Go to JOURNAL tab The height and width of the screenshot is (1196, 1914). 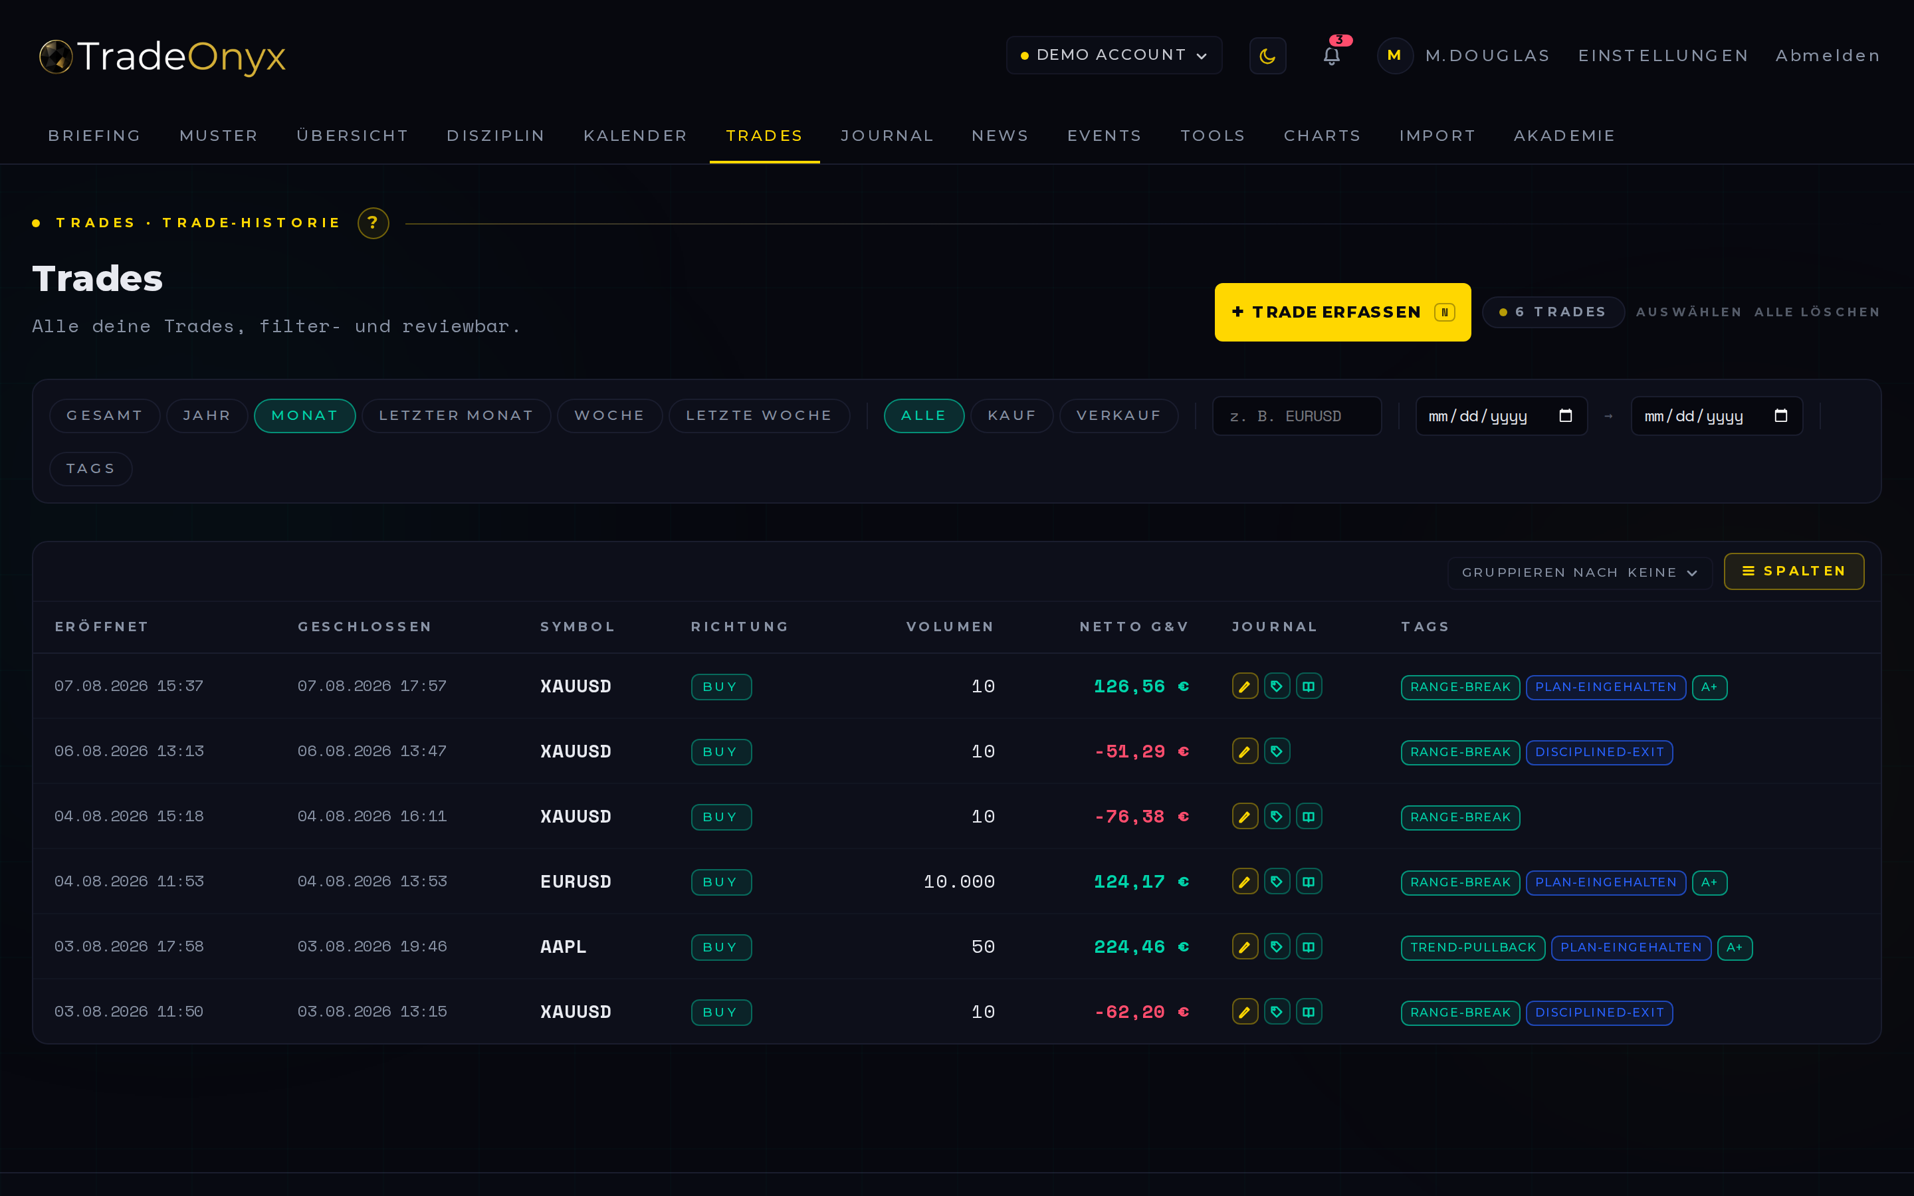coord(887,136)
